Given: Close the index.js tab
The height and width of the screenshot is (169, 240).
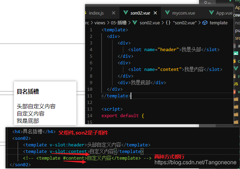Looking at the screenshot, I should tap(114, 13).
